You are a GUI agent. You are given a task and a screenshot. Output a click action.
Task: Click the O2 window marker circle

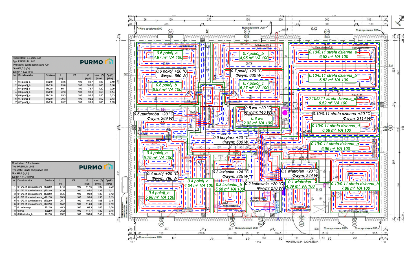(261, 224)
